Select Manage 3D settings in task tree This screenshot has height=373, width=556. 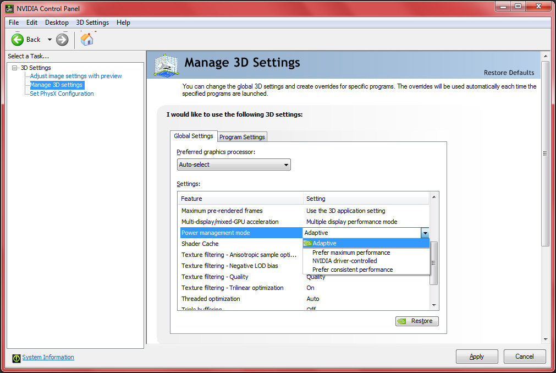(x=57, y=85)
